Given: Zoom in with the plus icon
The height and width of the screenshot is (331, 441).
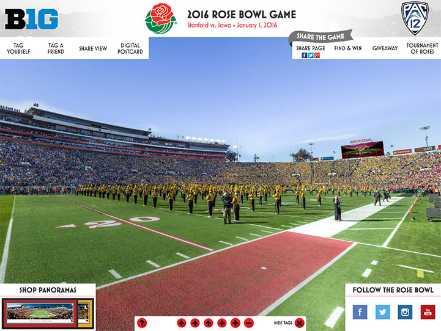Looking at the screenshot, I should (x=235, y=323).
